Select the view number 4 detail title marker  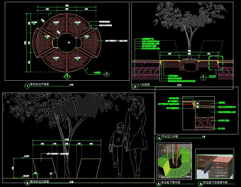(159, 138)
